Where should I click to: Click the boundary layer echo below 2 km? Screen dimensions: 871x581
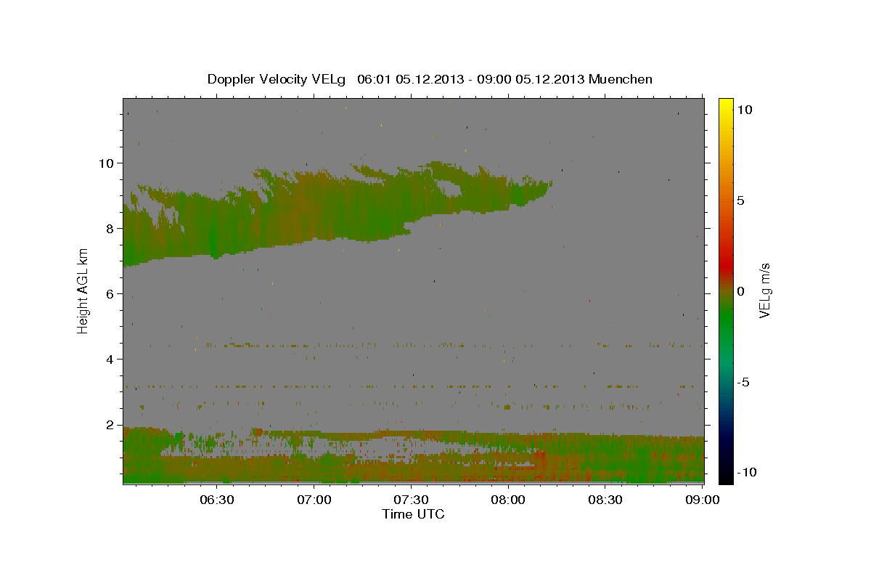pyautogui.click(x=413, y=456)
